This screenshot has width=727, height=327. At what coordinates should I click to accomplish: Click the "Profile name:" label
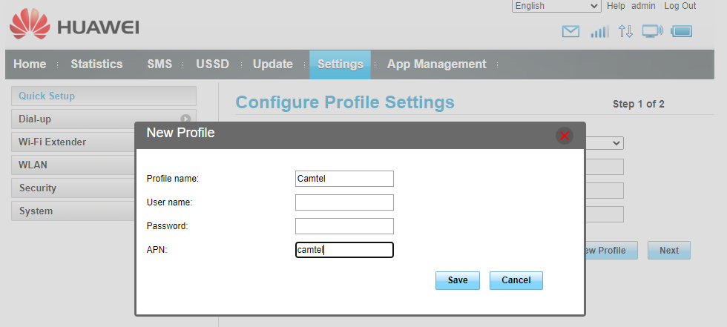click(x=172, y=178)
